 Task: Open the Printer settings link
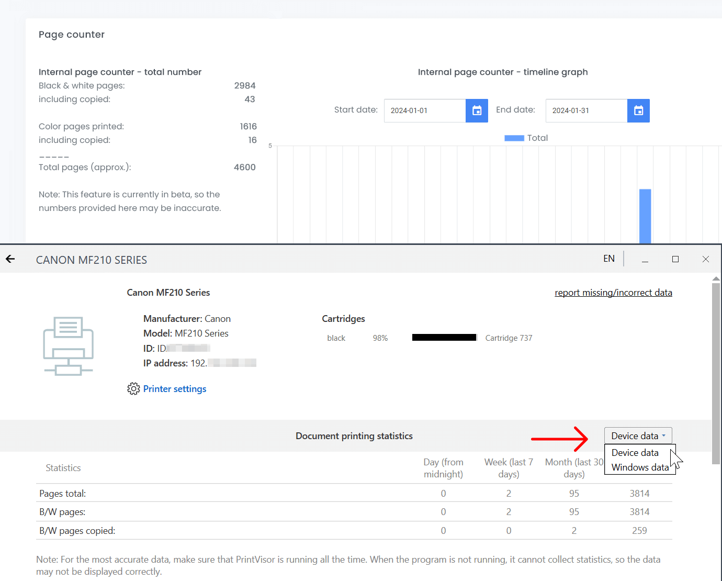[x=175, y=389]
